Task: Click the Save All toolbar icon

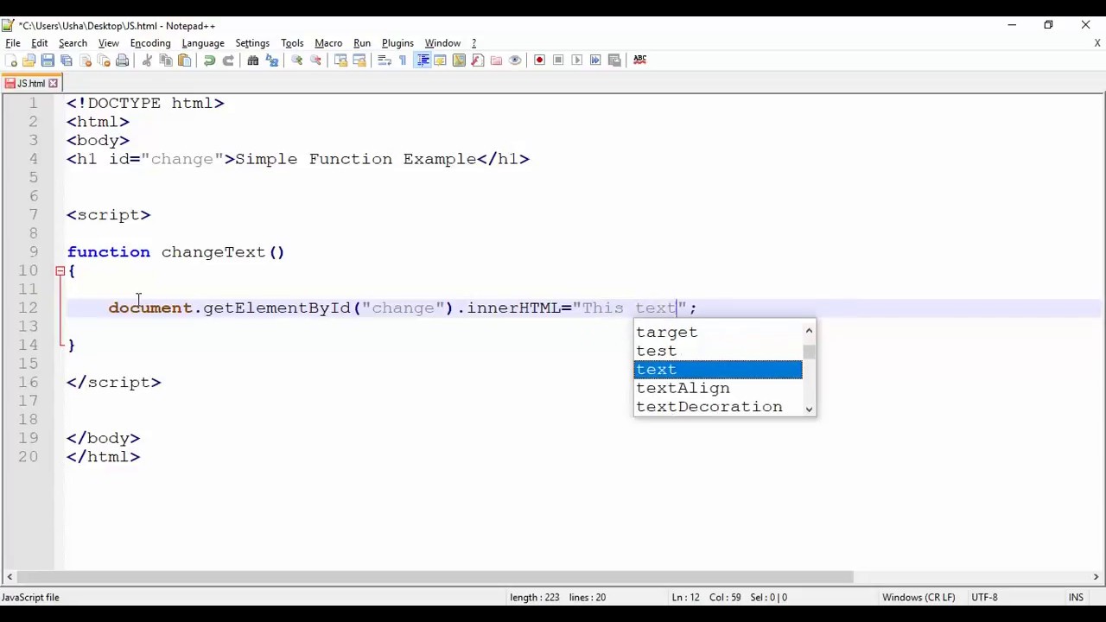Action: (67, 60)
